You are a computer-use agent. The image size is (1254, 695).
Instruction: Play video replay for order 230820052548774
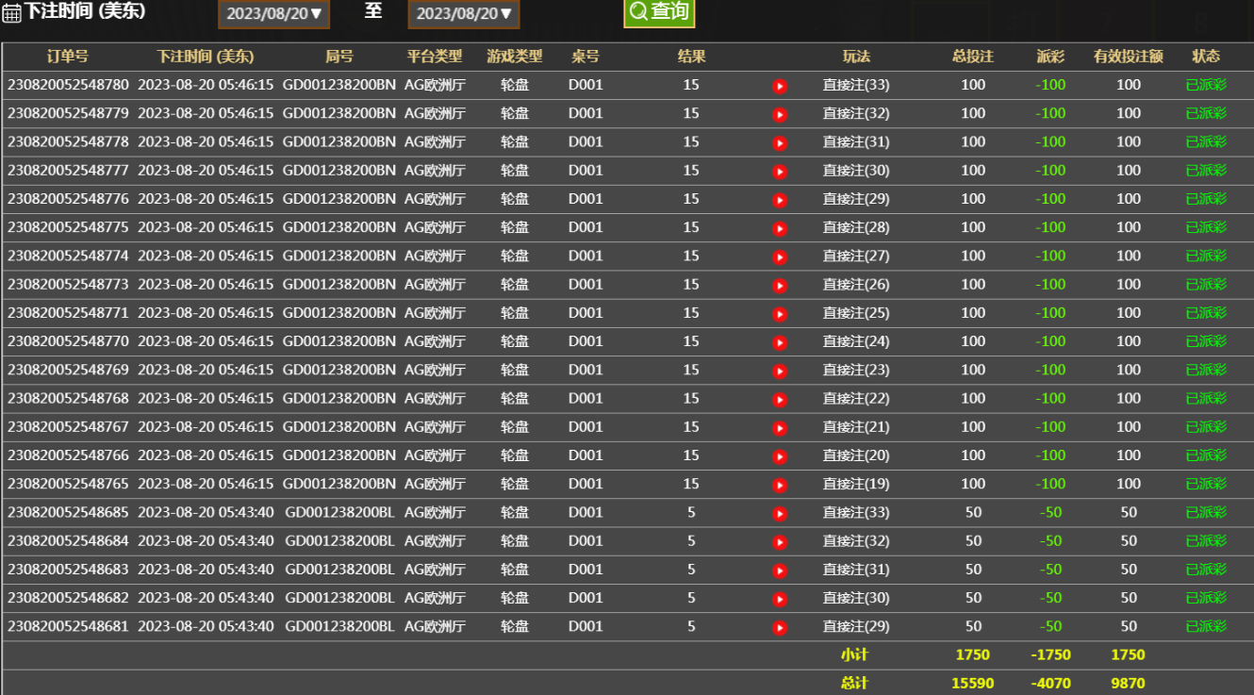pyautogui.click(x=780, y=256)
